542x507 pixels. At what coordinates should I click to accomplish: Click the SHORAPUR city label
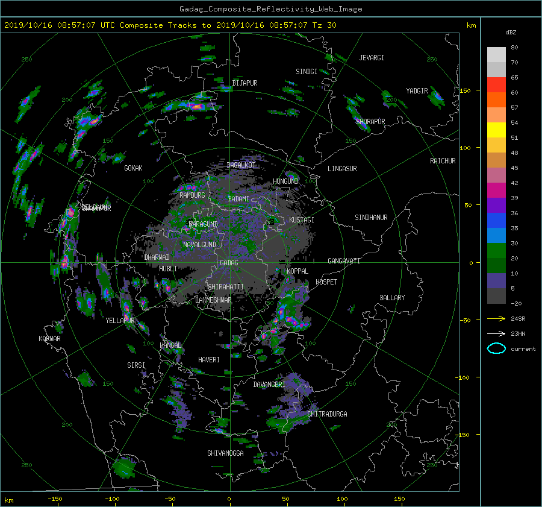coord(370,122)
